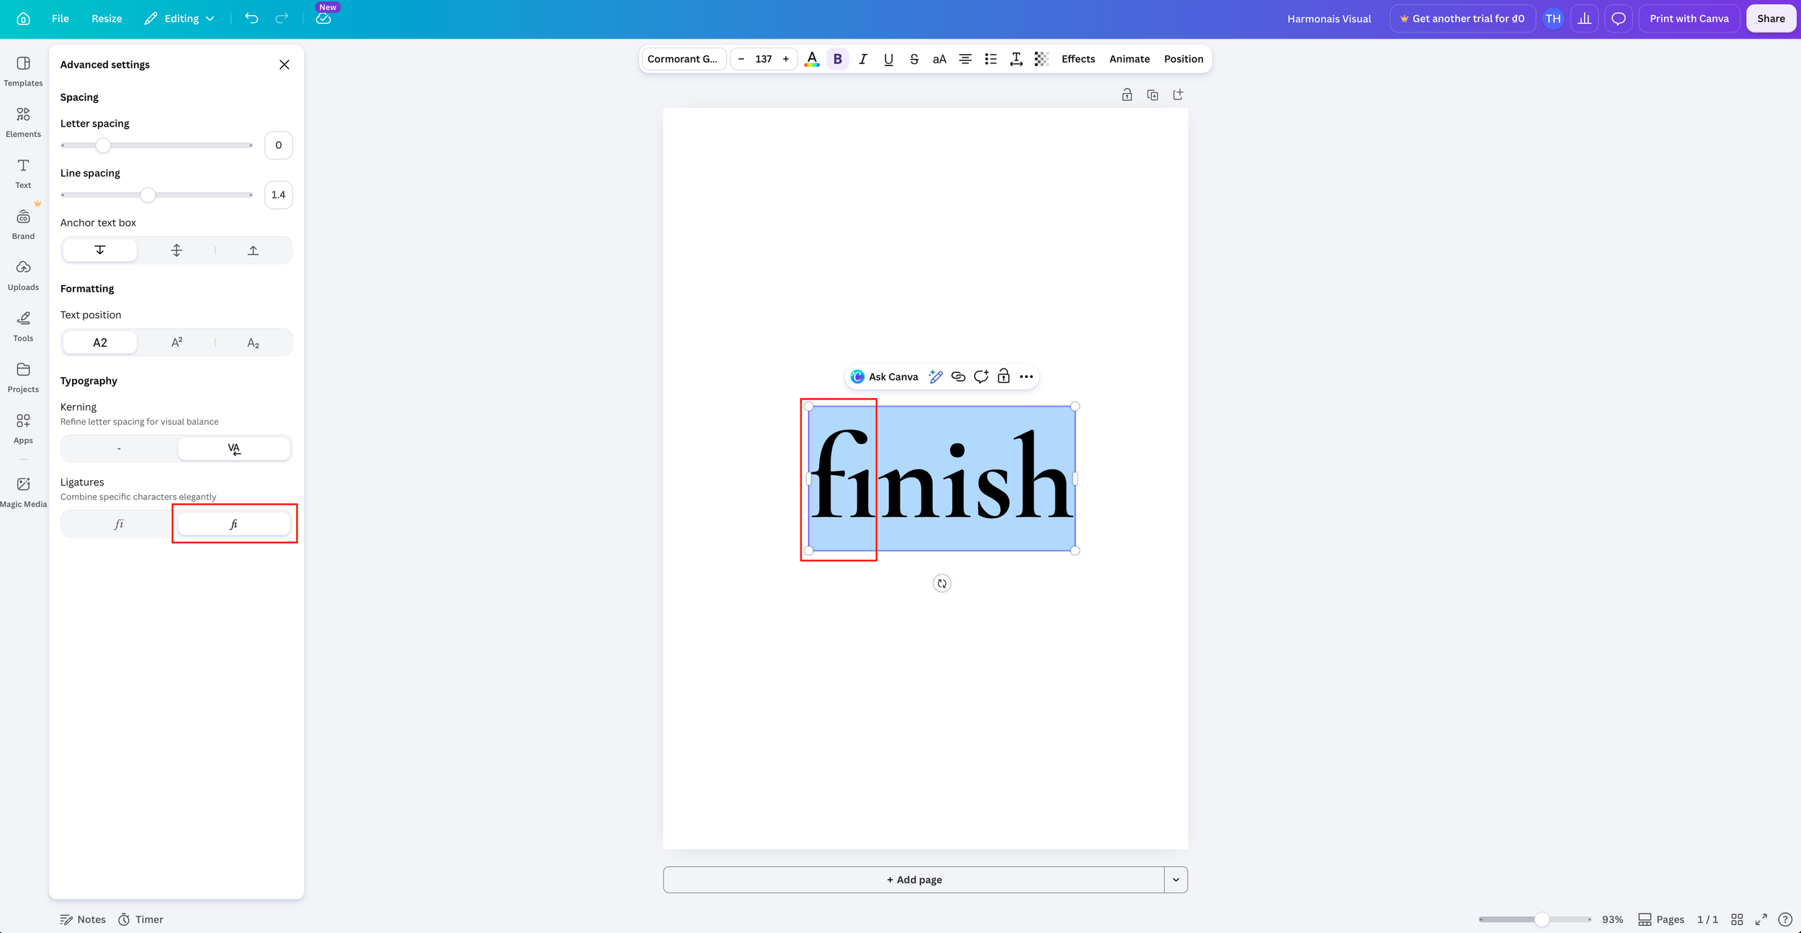Undo the last action
Screen dimensions: 1801x933
[x=251, y=19]
